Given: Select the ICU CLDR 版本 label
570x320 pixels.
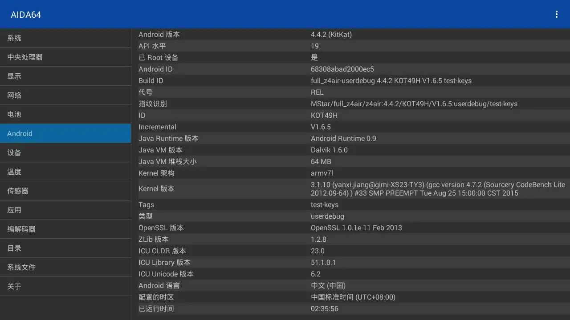Looking at the screenshot, I should coord(162,251).
